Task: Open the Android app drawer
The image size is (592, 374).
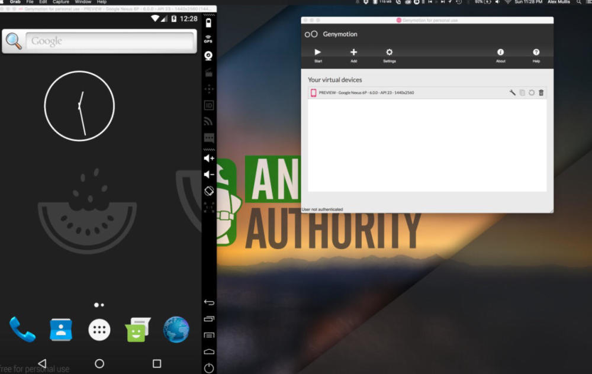Action: [99, 330]
